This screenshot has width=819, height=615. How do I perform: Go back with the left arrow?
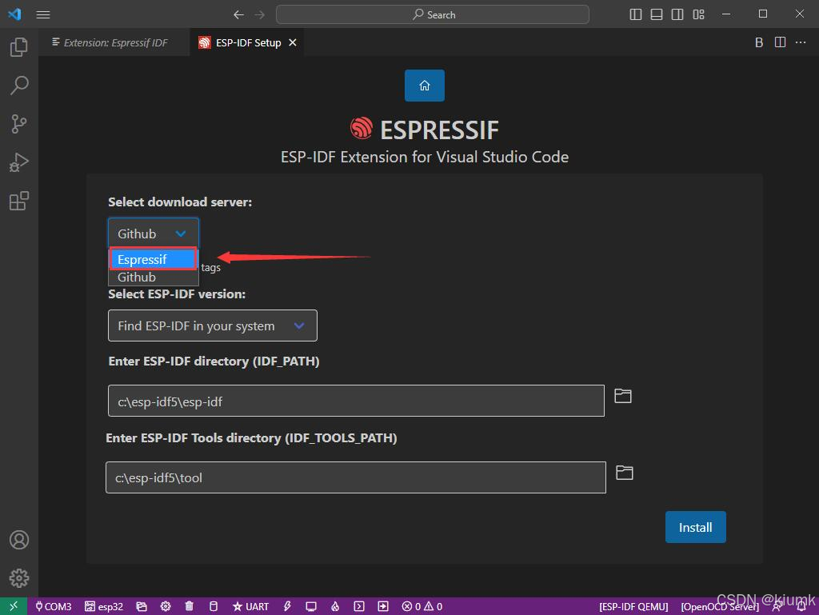(238, 14)
